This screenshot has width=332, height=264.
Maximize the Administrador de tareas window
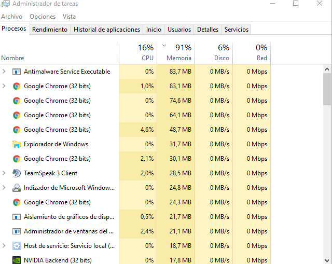tap(296, 4)
